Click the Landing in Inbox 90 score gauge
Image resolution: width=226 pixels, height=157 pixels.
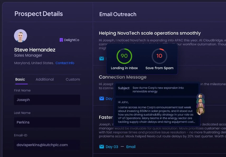tap(124, 56)
